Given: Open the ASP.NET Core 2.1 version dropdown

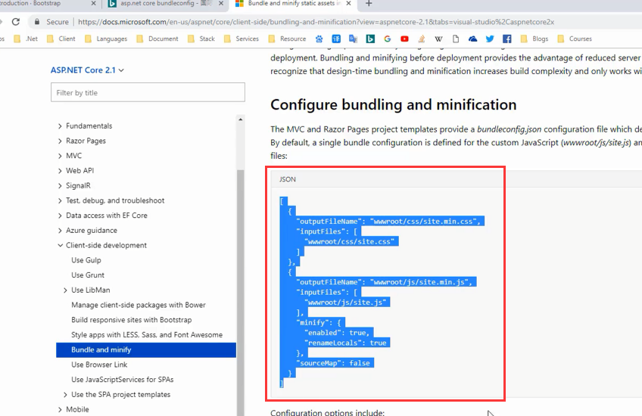Looking at the screenshot, I should (87, 70).
